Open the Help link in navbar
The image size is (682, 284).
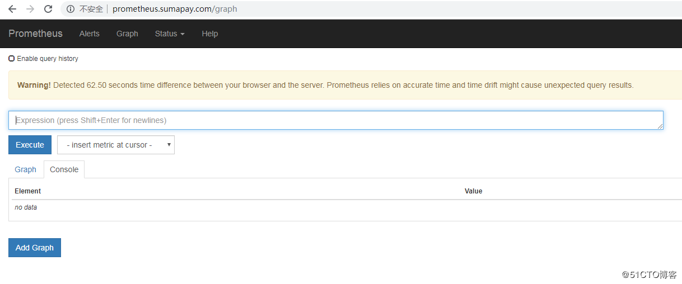coord(209,34)
